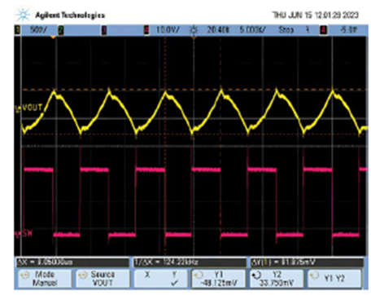The width and height of the screenshot is (371, 295).
Task: Click the 10.0V/ channel 4 scale readout
Action: (x=168, y=29)
